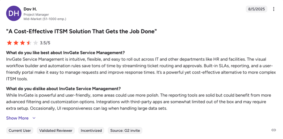
Task: Click the Project Manager job title
Action: tap(36, 15)
